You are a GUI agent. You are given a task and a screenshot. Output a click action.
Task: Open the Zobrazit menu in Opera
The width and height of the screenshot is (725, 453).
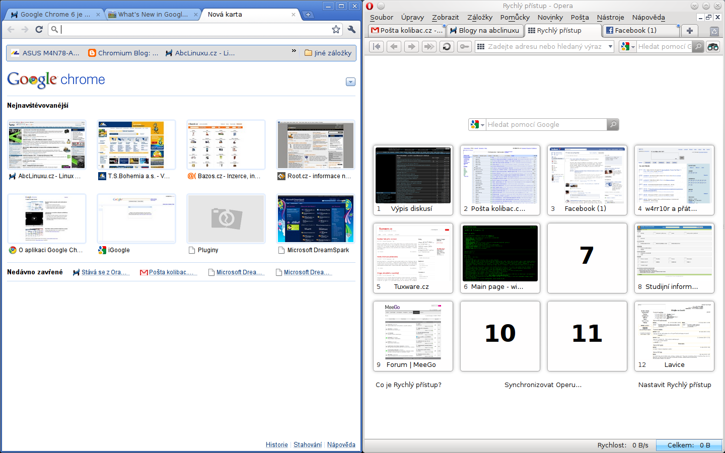click(x=446, y=18)
